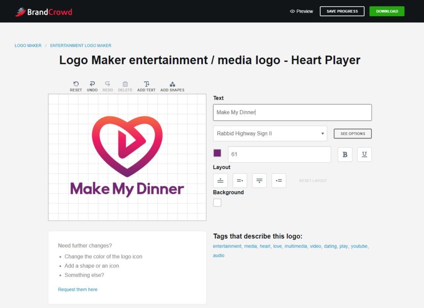Reset the logo canvas
Viewport: 424px width, 308px height.
click(76, 87)
